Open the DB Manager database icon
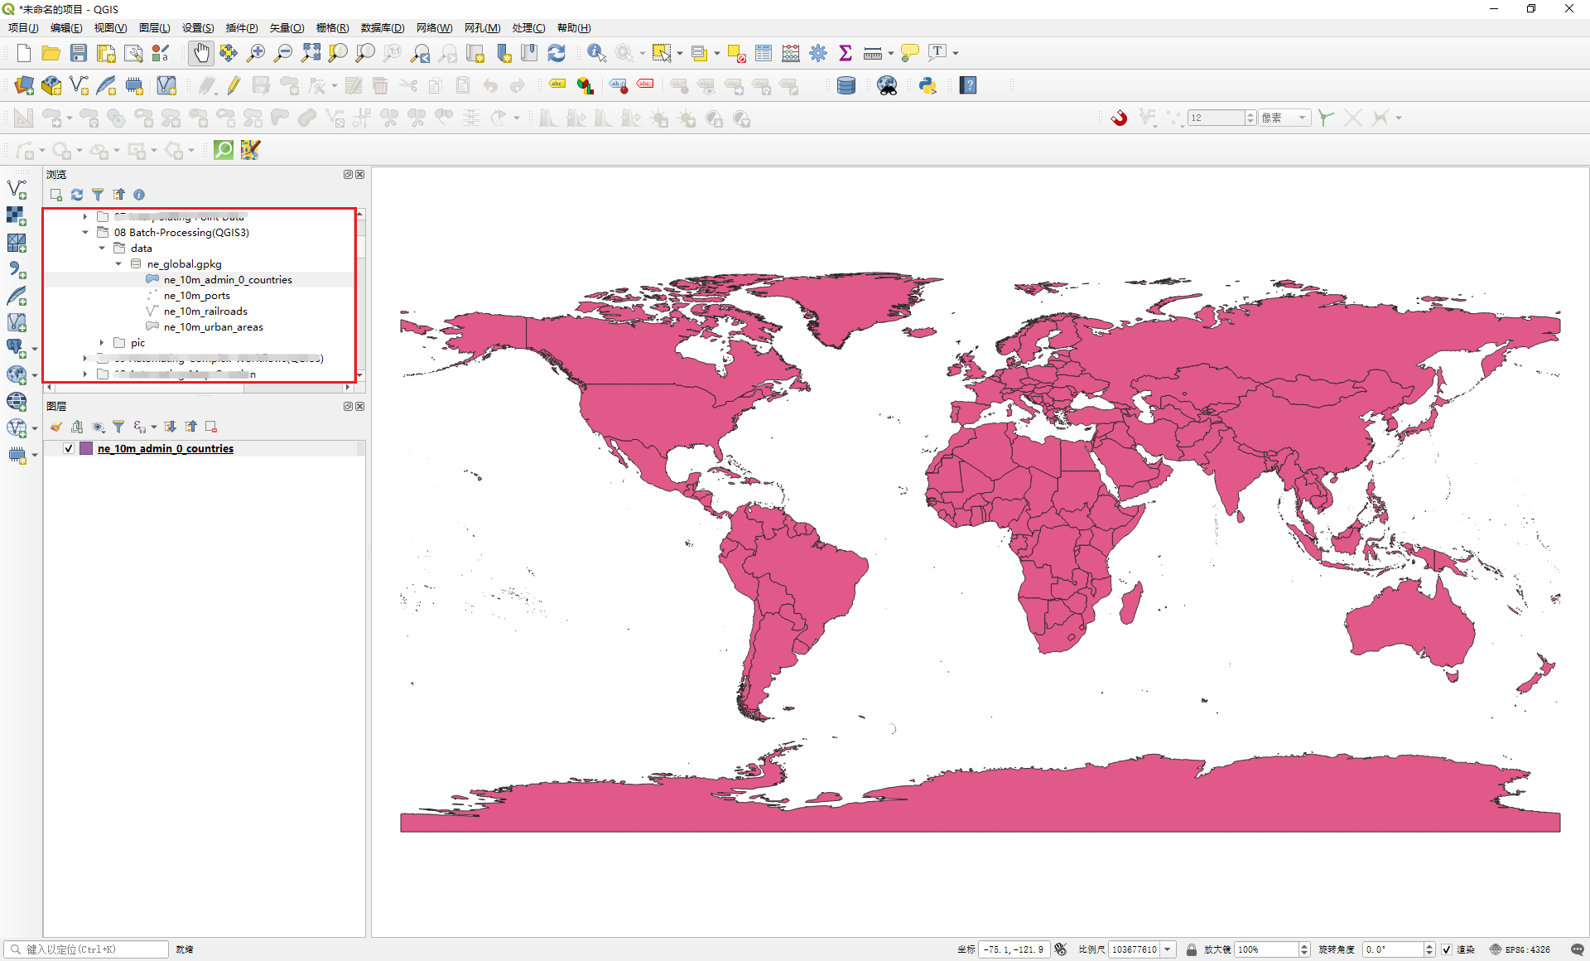The image size is (1590, 961). click(846, 85)
